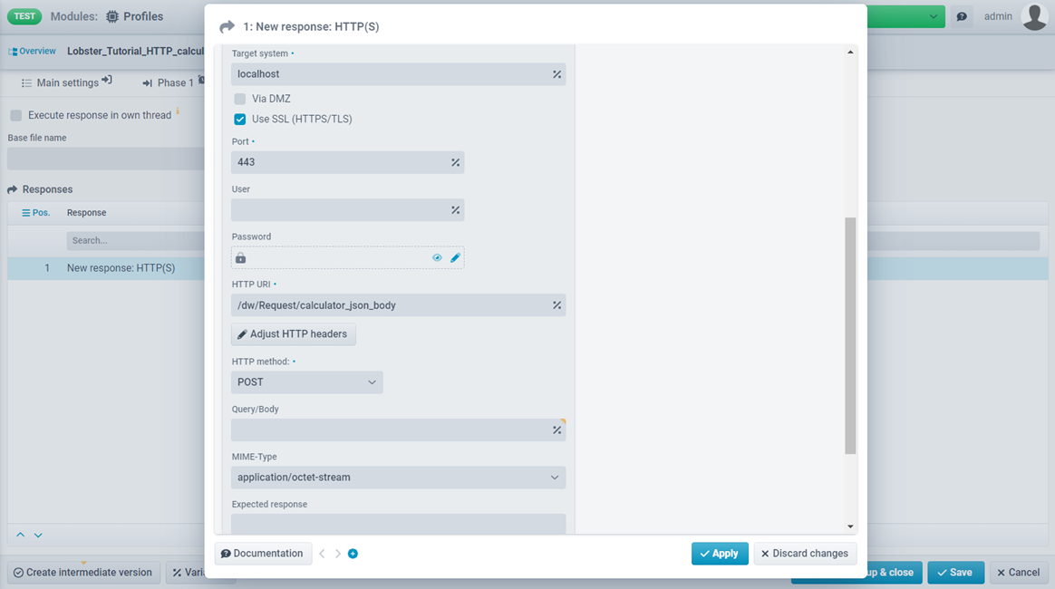Click variable icon in HTTP URI field
This screenshot has height=589, width=1055.
coord(557,305)
